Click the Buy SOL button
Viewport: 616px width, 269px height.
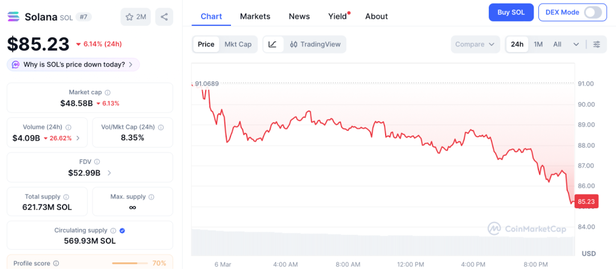pyautogui.click(x=511, y=12)
